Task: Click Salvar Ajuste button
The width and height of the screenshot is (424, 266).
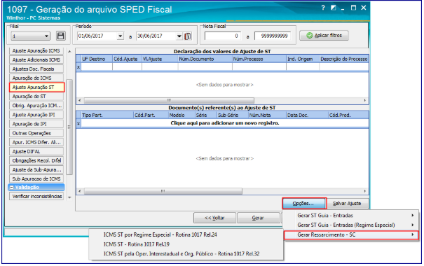Action: coord(347,203)
